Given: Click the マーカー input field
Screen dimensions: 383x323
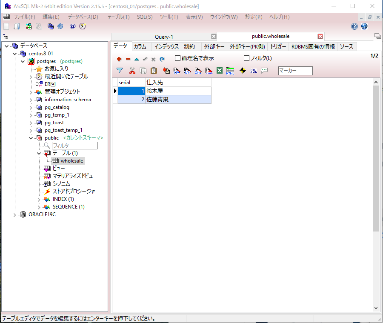Looking at the screenshot, I should pyautogui.click(x=295, y=71).
